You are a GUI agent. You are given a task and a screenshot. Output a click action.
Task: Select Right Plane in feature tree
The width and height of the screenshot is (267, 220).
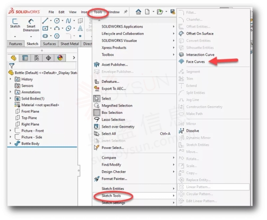[x=30, y=124]
